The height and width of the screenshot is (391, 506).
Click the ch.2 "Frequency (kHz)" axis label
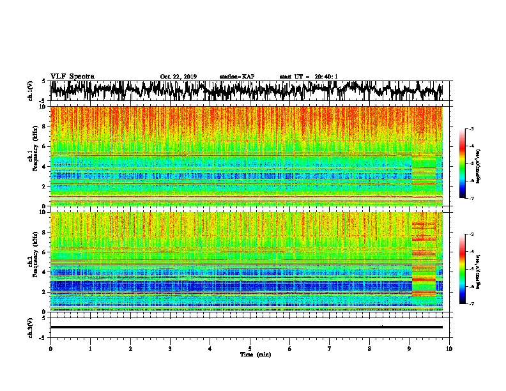point(35,254)
